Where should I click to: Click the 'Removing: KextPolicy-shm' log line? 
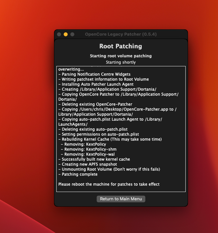click(x=89, y=149)
